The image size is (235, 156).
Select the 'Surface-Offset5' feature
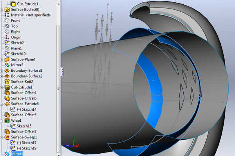click(20, 115)
